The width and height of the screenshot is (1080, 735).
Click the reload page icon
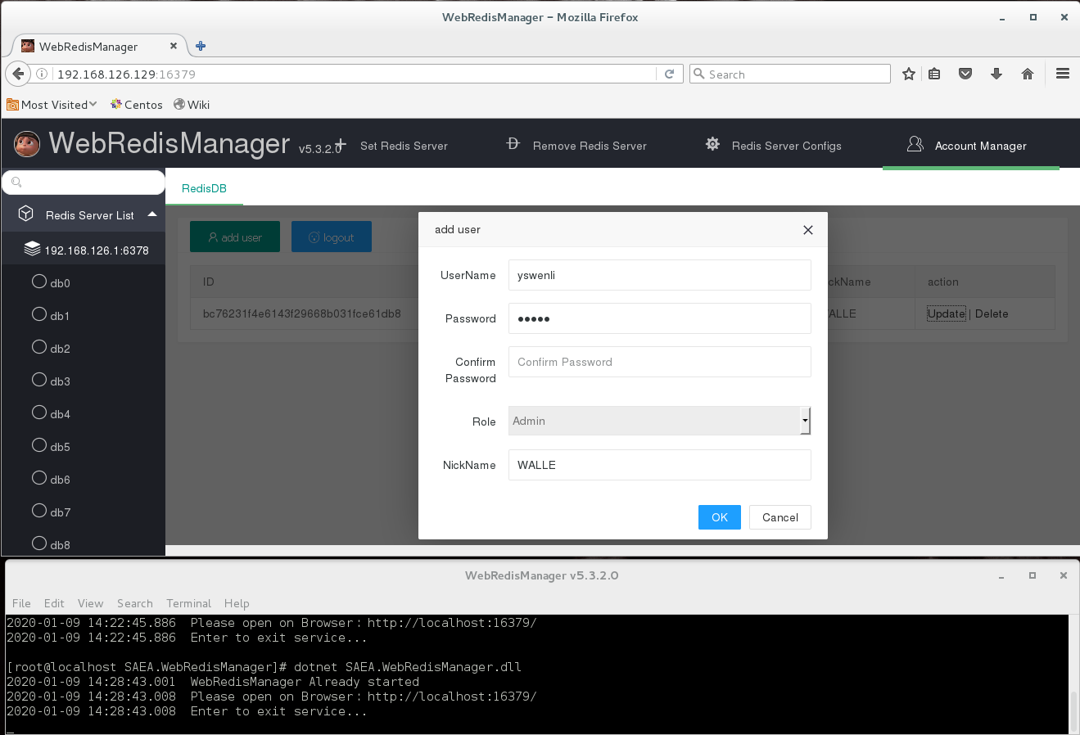(x=669, y=74)
